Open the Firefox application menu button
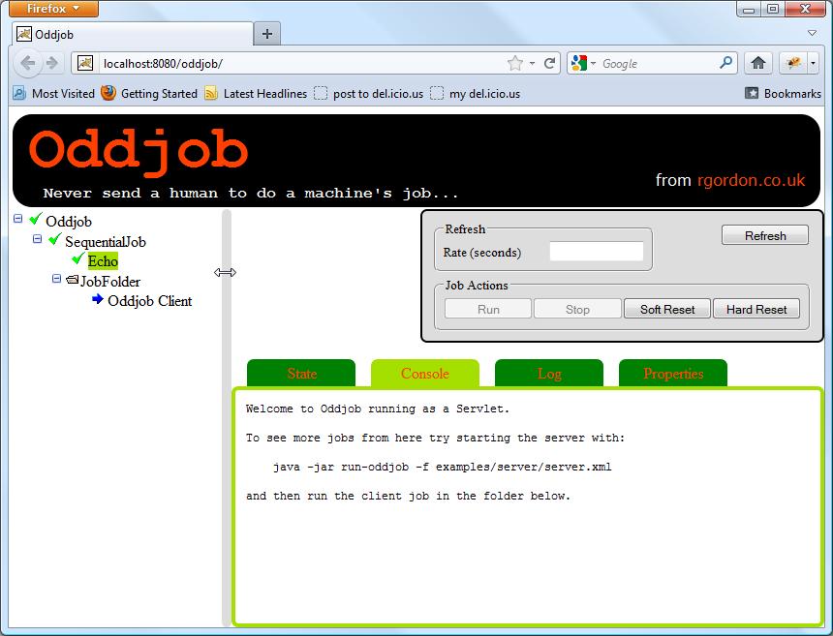 tap(53, 9)
